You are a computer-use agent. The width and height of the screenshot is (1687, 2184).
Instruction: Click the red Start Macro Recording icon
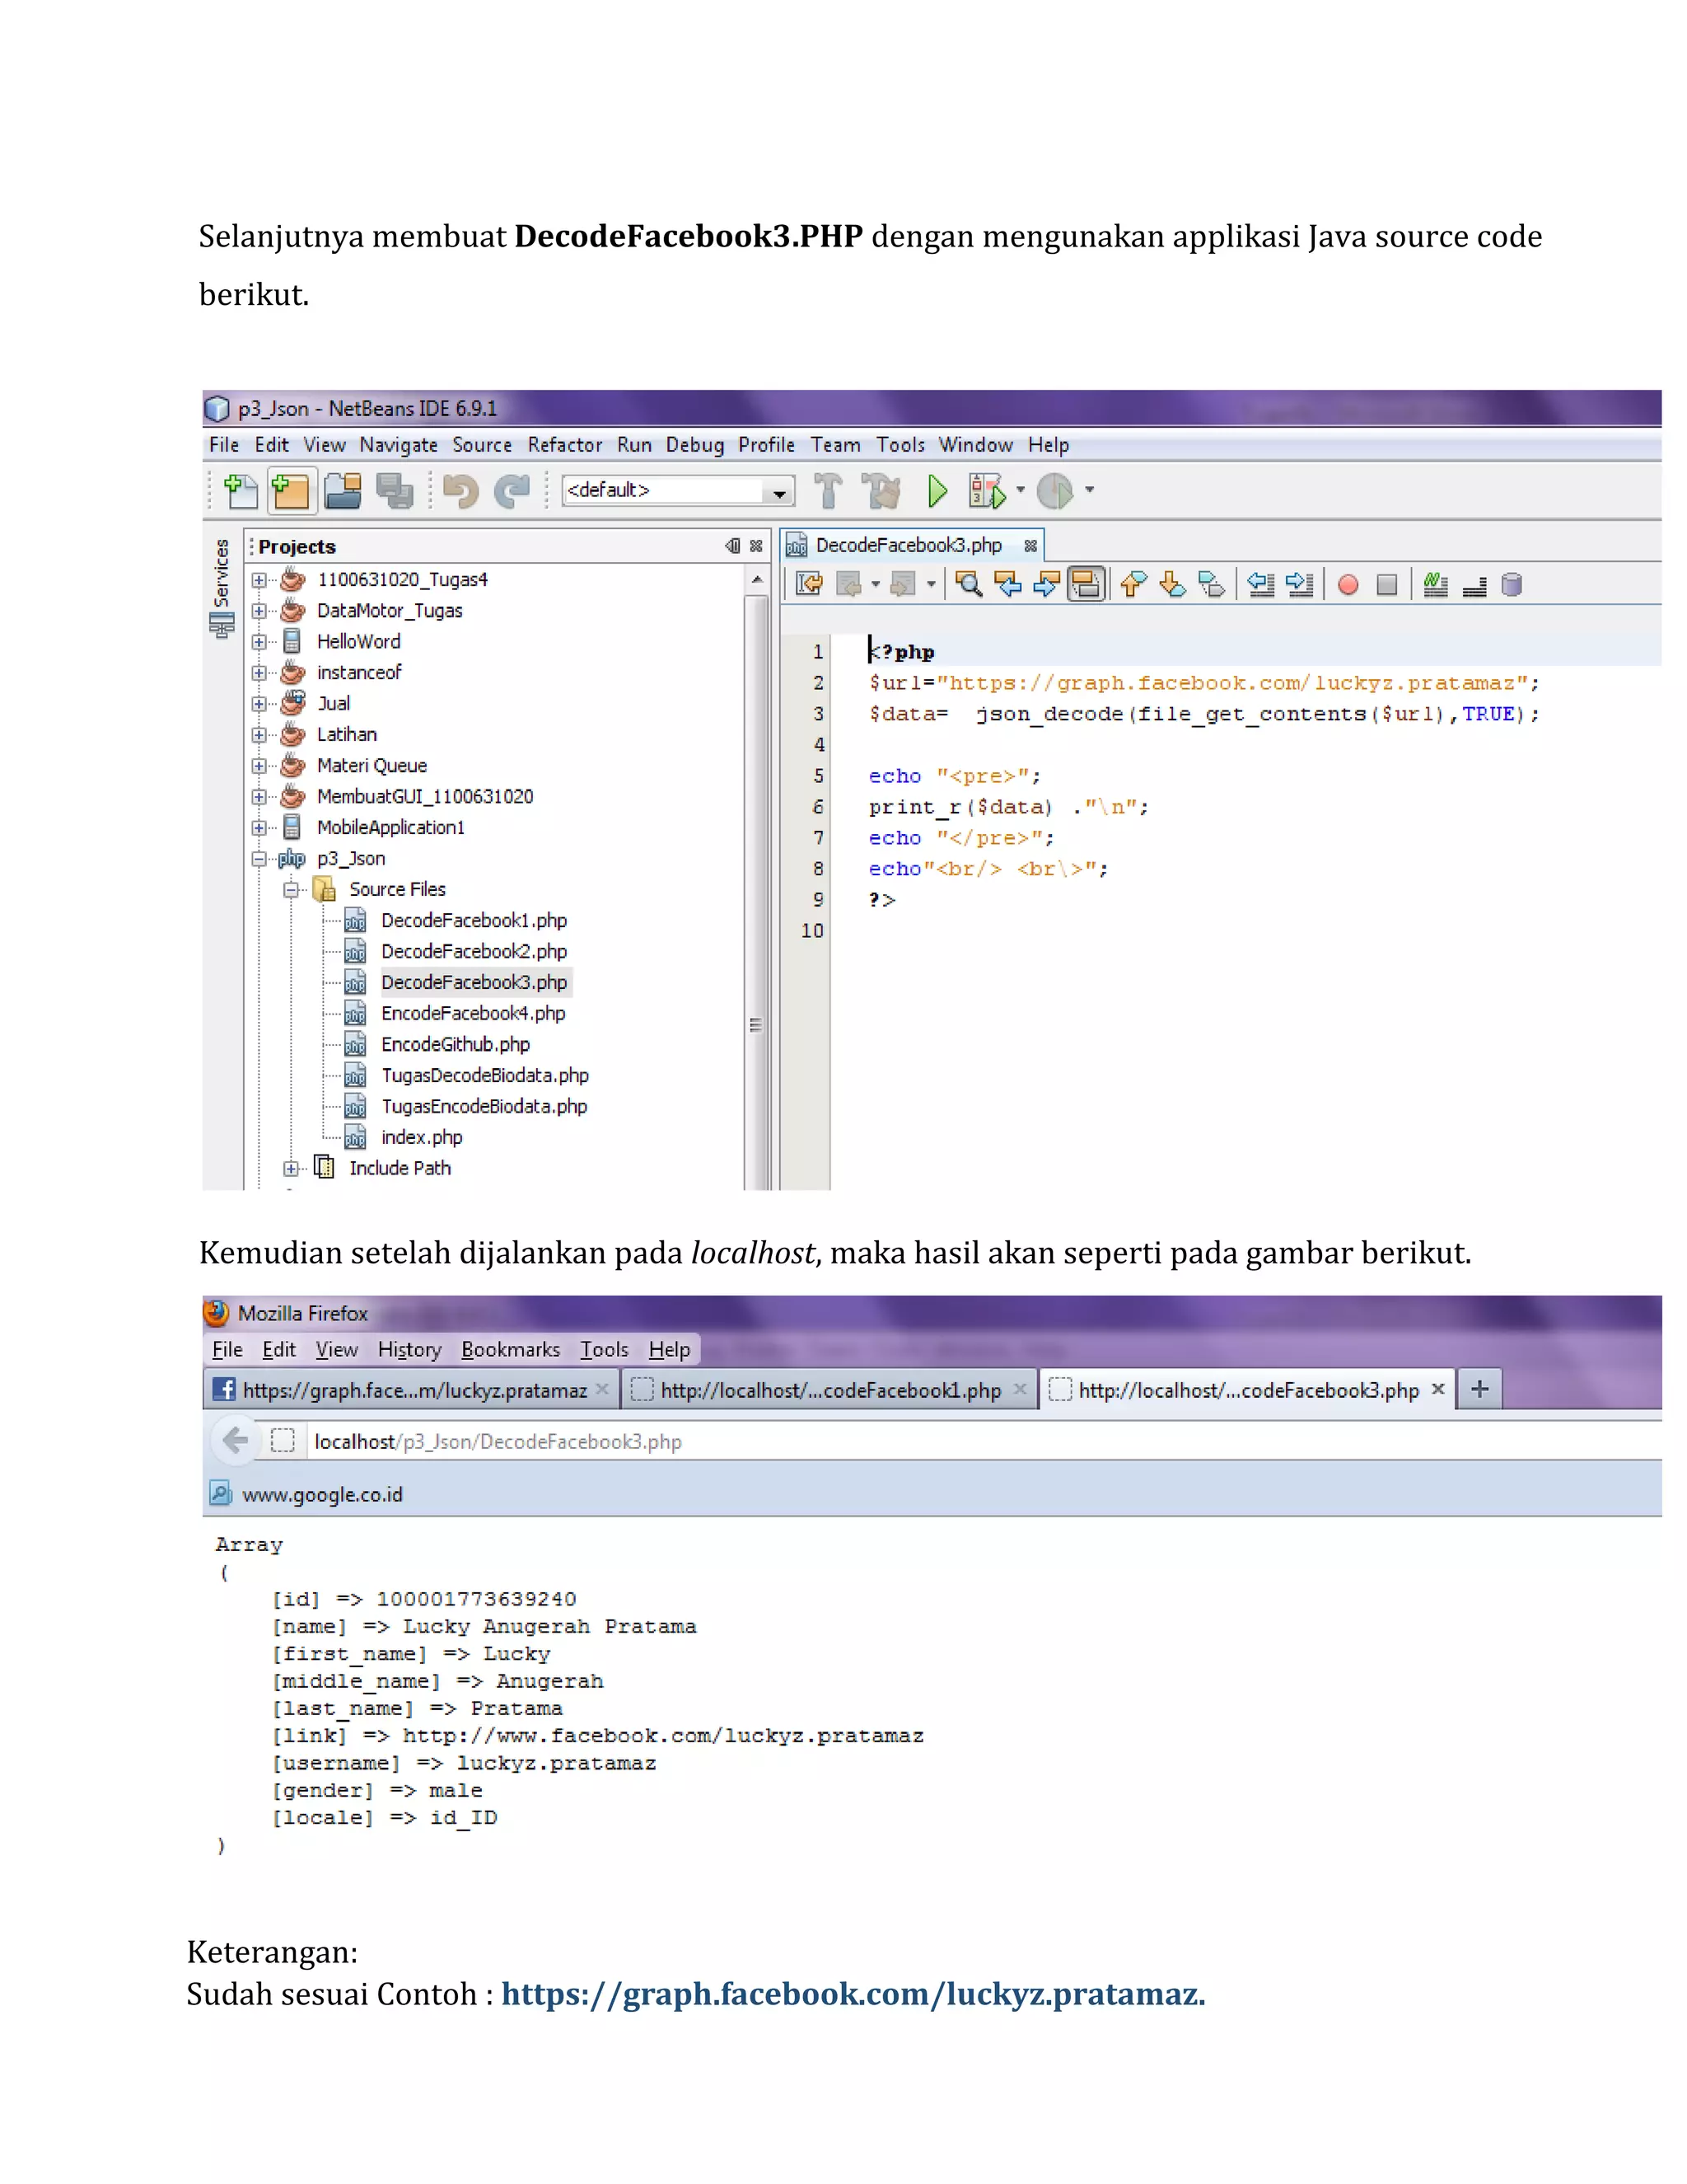tap(1348, 585)
